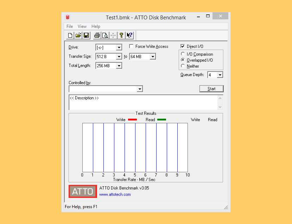Image resolution: width=292 pixels, height=224 pixels.
Task: Uncheck the Direct I/O checkbox
Action: (x=183, y=46)
